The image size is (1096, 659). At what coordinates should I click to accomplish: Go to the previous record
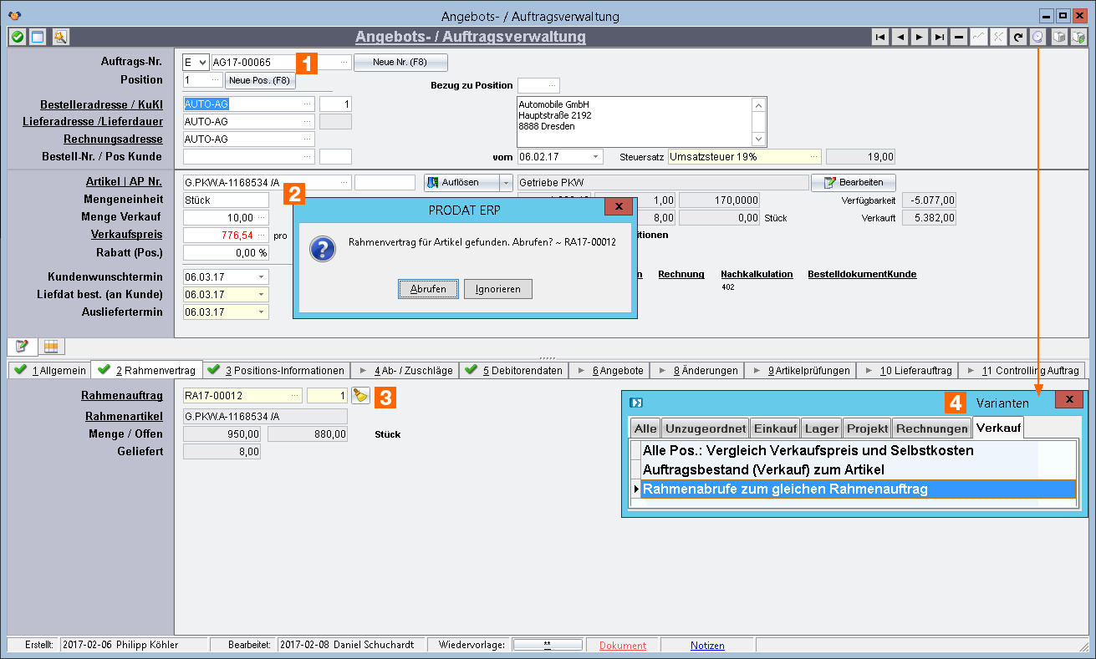[x=900, y=37]
